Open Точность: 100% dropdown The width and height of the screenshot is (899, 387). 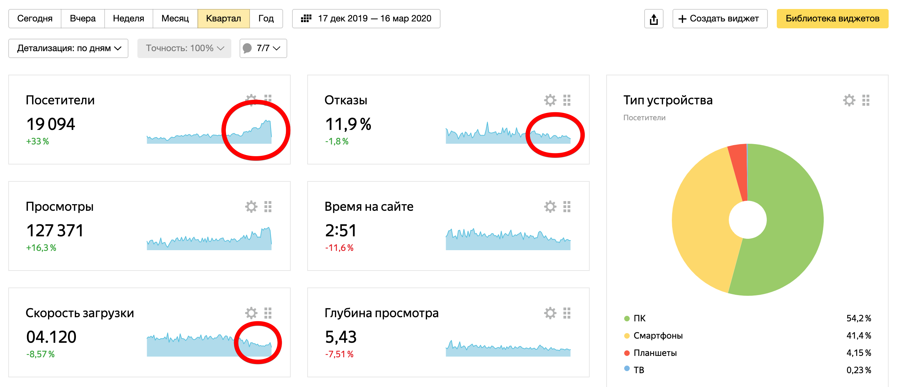pos(184,48)
